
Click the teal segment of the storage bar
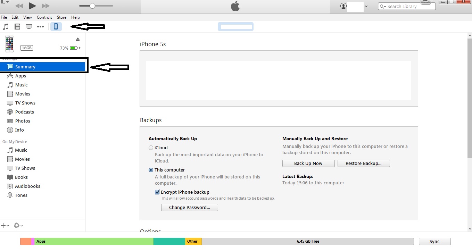tap(169, 242)
